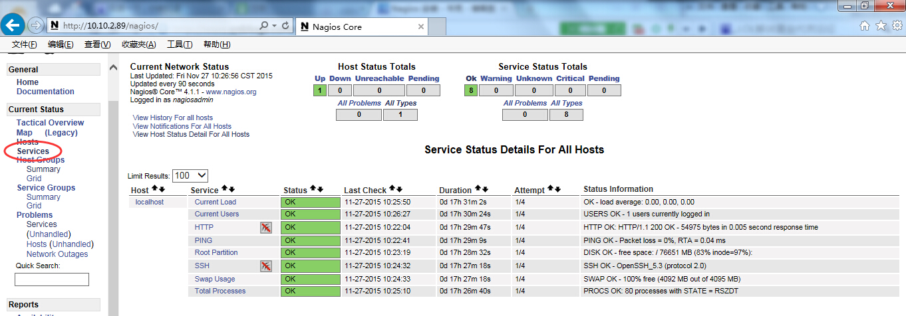Close the Nagios Core tab with its X
Viewport: 906px width, 316px height.
pyautogui.click(x=420, y=27)
